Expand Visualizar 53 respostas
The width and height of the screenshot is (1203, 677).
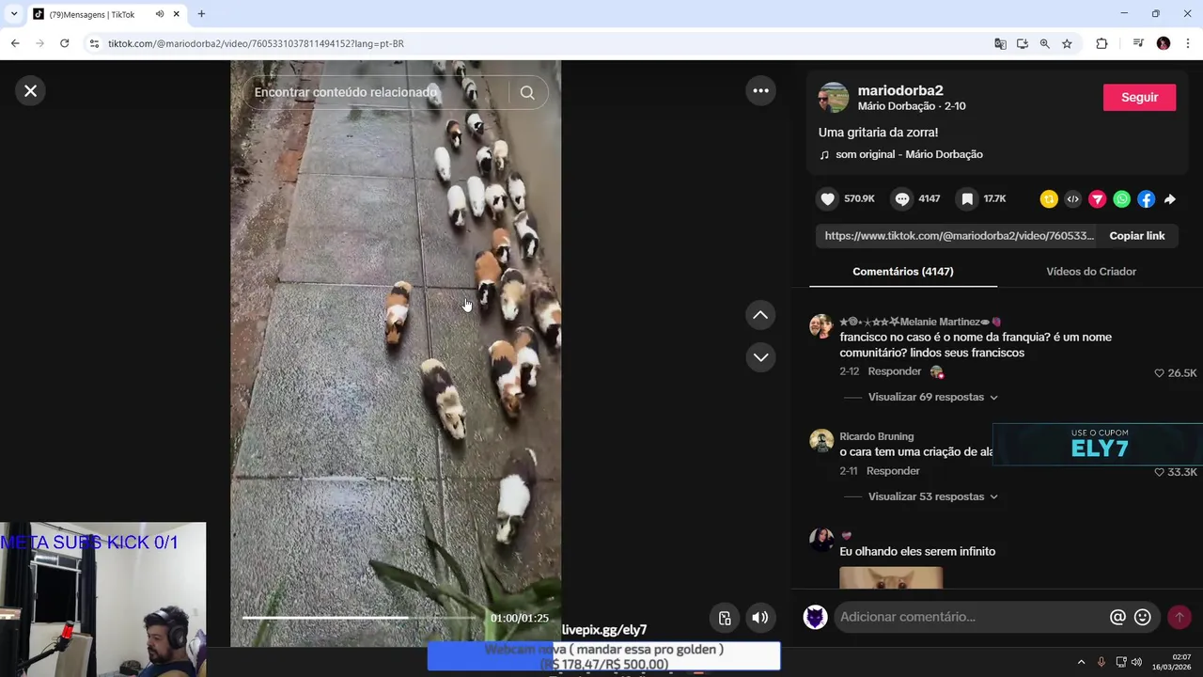pos(932,496)
